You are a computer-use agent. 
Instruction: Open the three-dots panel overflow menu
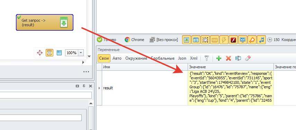click(x=86, y=72)
